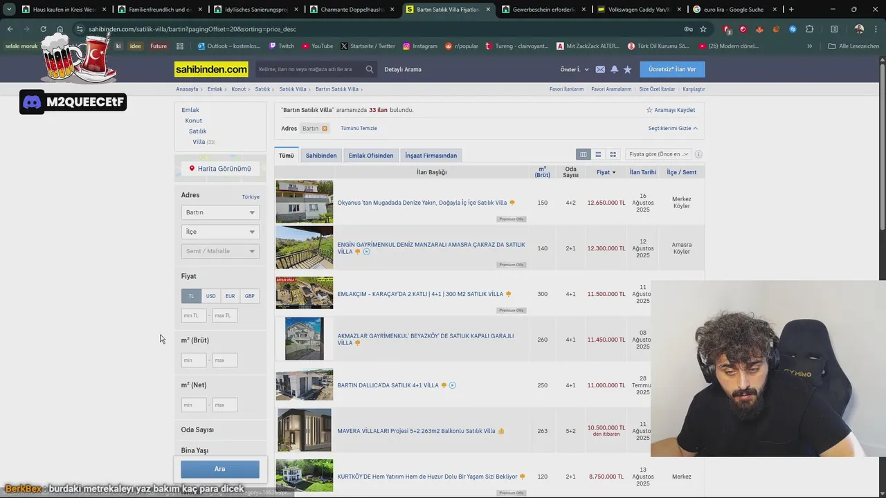The image size is (886, 498).
Task: Click the sorting info icon
Action: pos(698,154)
